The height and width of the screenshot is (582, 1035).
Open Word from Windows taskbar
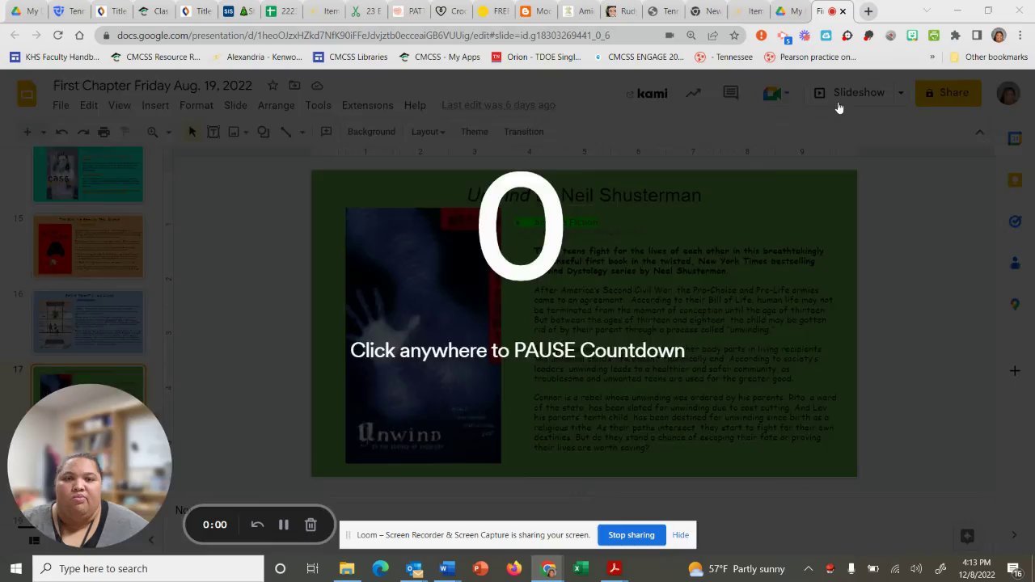pos(447,569)
